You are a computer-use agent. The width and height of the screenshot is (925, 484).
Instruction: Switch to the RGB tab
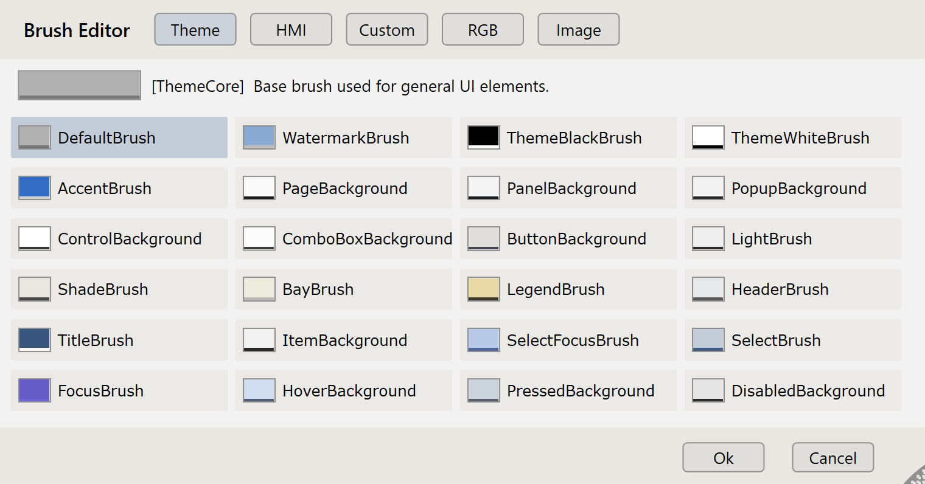click(x=483, y=30)
